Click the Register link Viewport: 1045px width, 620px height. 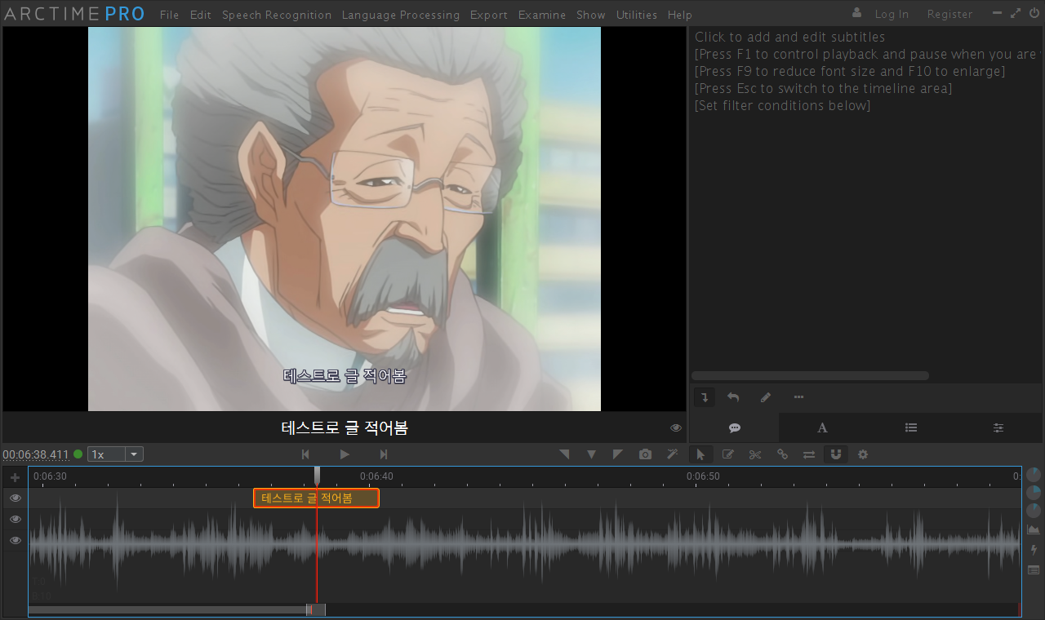coord(949,14)
